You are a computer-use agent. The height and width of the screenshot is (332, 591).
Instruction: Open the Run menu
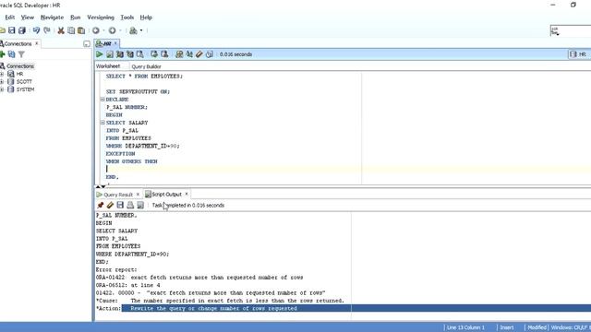pyautogui.click(x=76, y=18)
